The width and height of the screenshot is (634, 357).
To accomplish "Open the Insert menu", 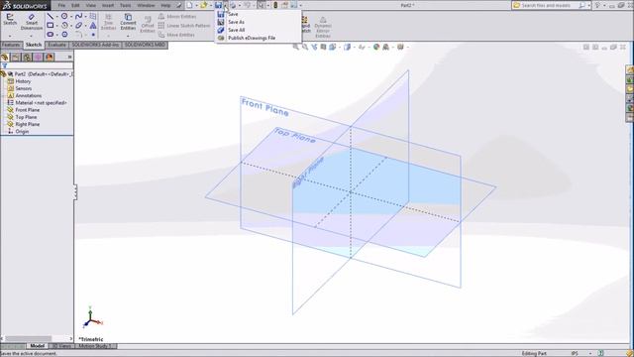I will click(108, 5).
